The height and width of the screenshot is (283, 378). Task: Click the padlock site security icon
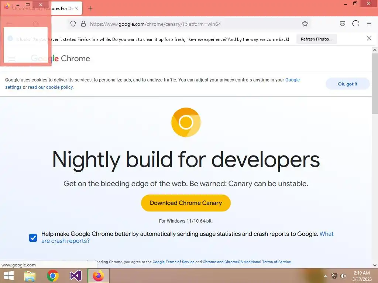83,24
